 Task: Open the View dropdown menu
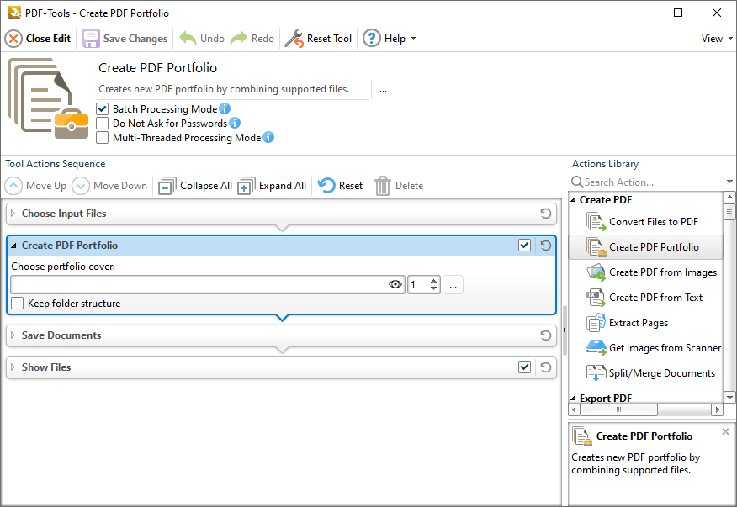point(717,39)
